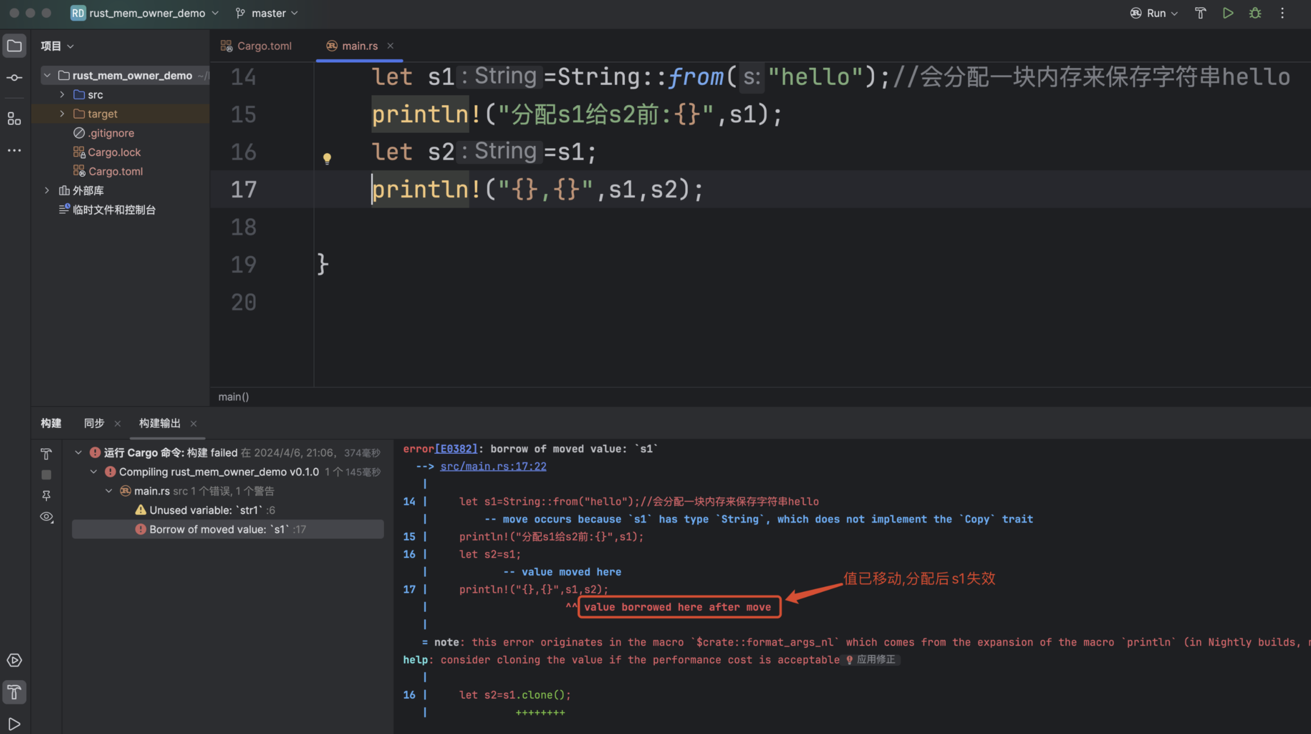
Task: Click the green Run triangle in top toolbar
Action: 1227,13
